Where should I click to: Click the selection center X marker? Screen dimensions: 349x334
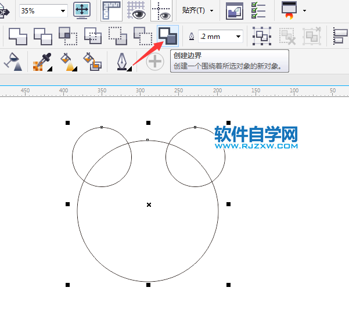click(x=149, y=204)
